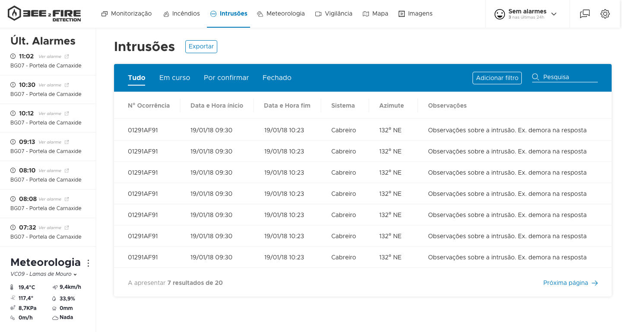
Task: Open external link icon for 08:08 alarm
Action: [x=67, y=199]
